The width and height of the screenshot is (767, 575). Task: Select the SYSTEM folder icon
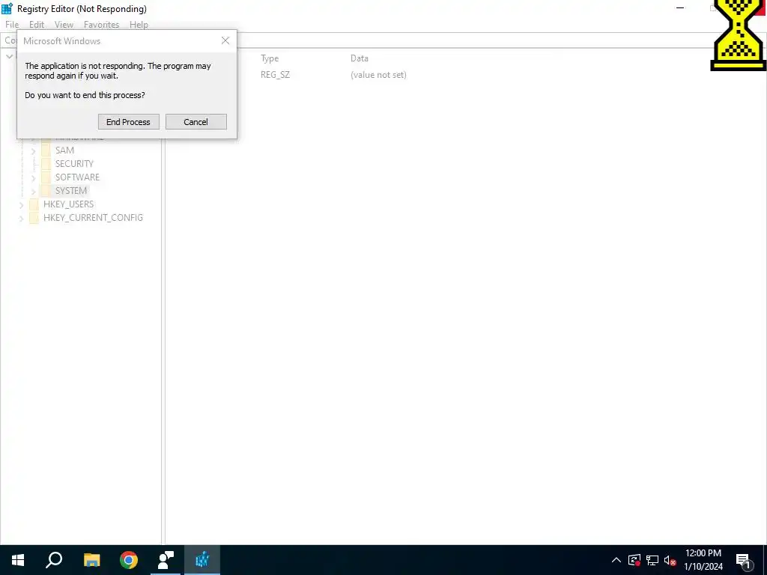[x=46, y=191]
